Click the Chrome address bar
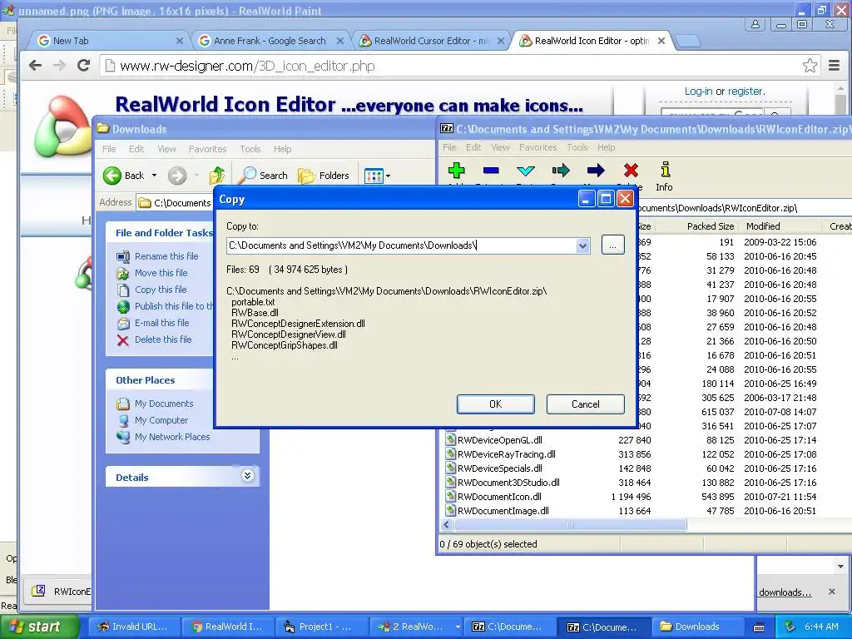This screenshot has width=852, height=639. tap(451, 66)
